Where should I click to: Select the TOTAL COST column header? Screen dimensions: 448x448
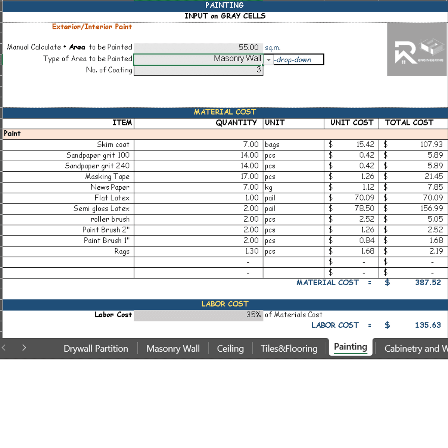[409, 123]
